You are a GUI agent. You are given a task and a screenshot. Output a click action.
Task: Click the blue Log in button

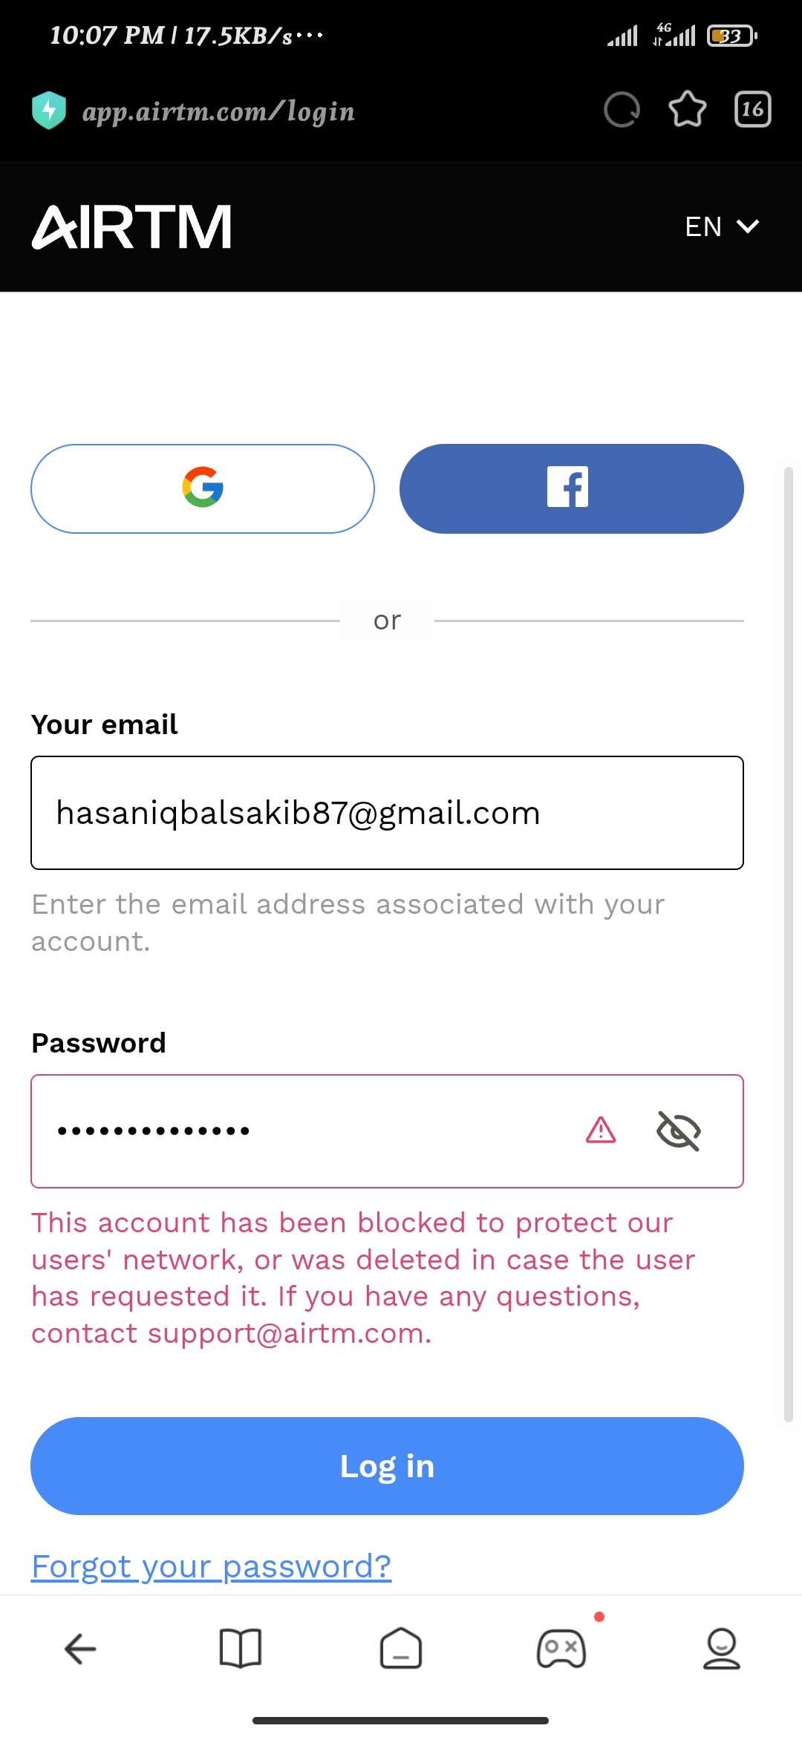(x=387, y=1466)
